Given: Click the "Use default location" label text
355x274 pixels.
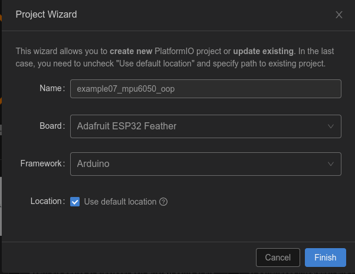Looking at the screenshot, I should (120, 202).
